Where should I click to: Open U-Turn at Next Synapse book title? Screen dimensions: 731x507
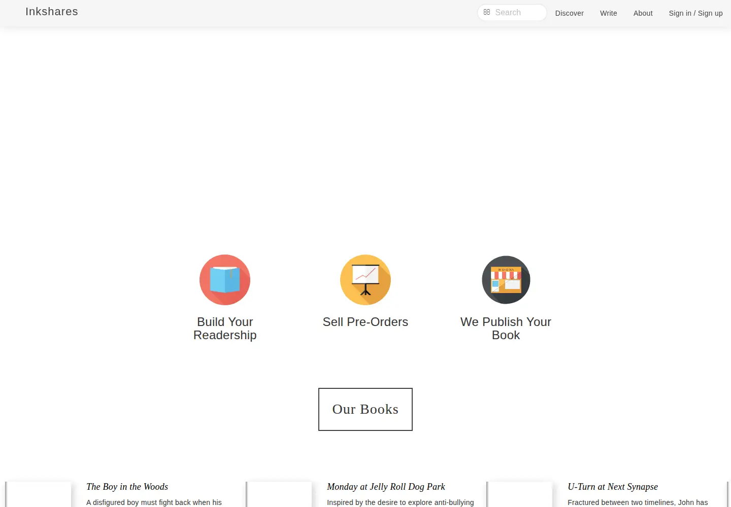pyautogui.click(x=613, y=487)
